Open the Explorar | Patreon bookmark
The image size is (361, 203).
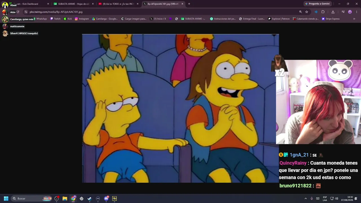coord(279,19)
